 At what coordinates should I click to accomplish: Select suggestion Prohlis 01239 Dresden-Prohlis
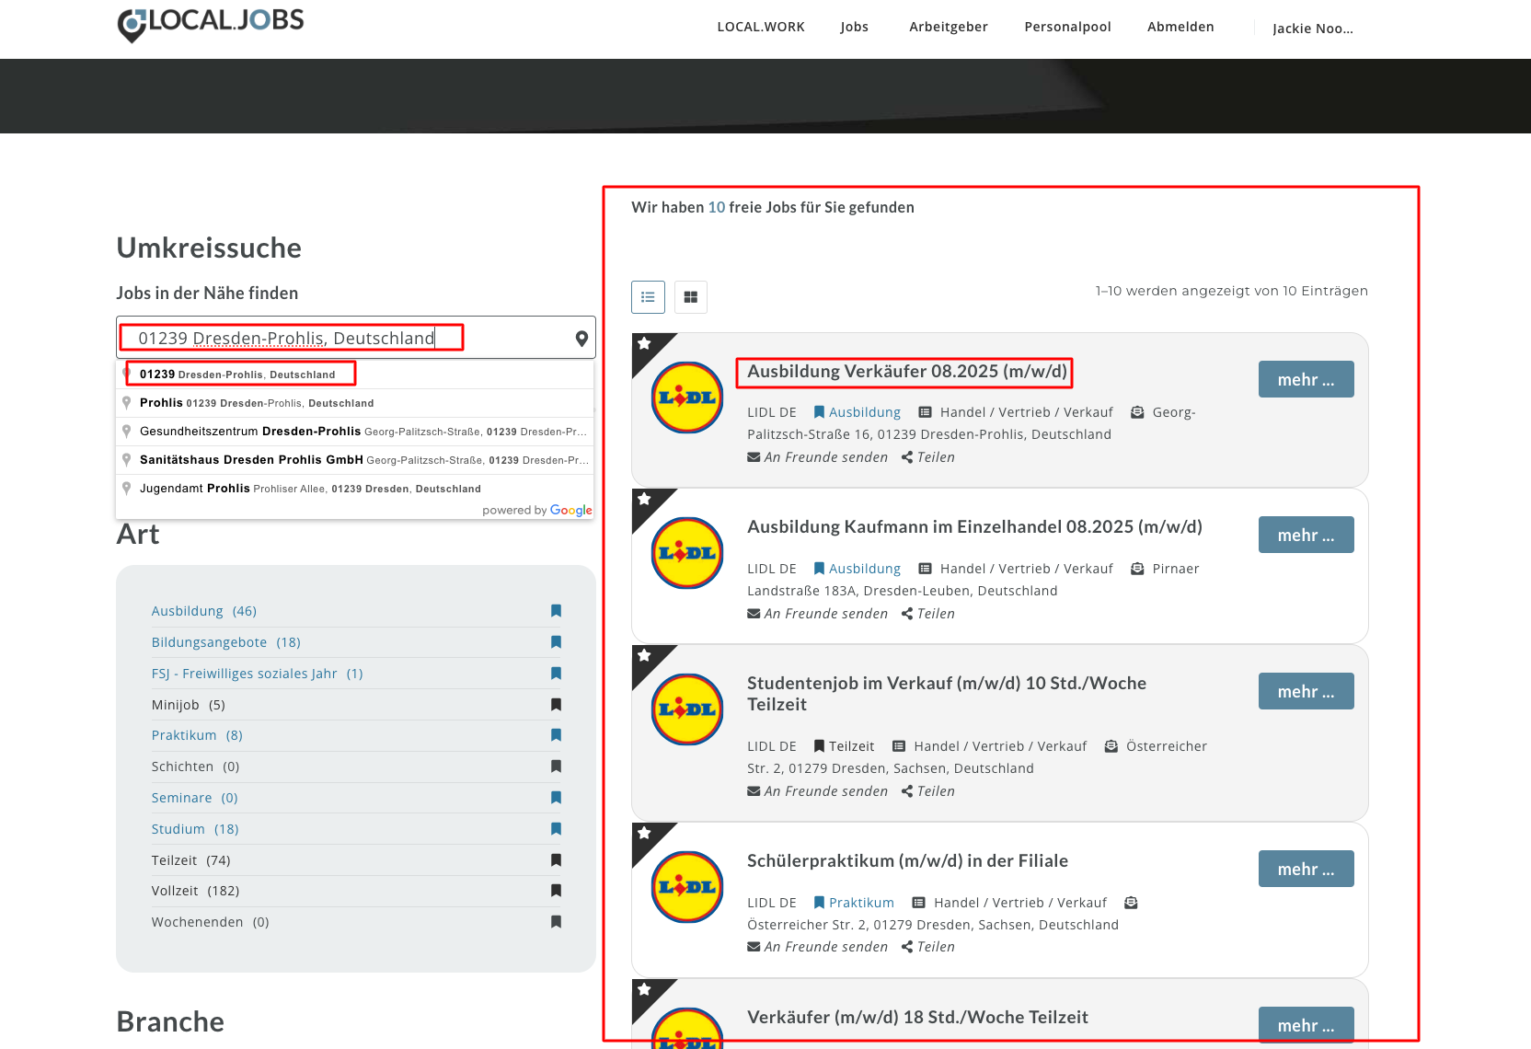(x=355, y=403)
